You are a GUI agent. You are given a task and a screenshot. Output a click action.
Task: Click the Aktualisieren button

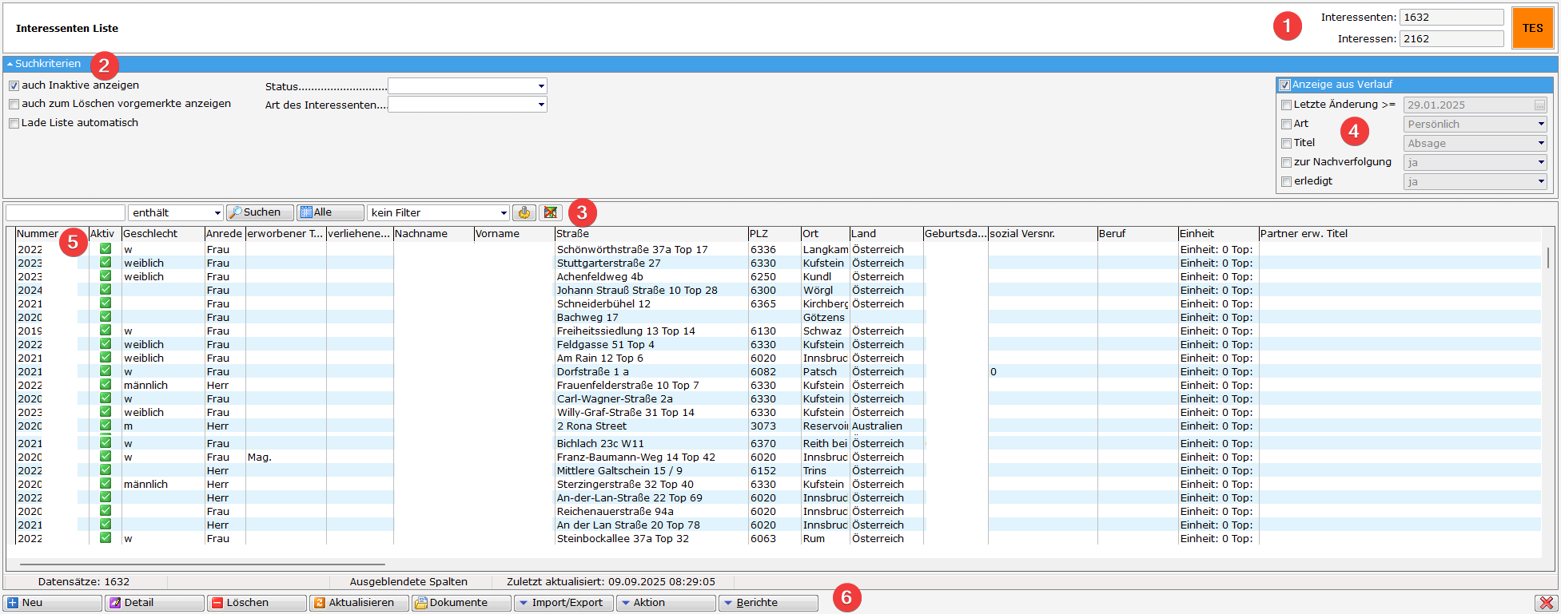click(x=360, y=603)
